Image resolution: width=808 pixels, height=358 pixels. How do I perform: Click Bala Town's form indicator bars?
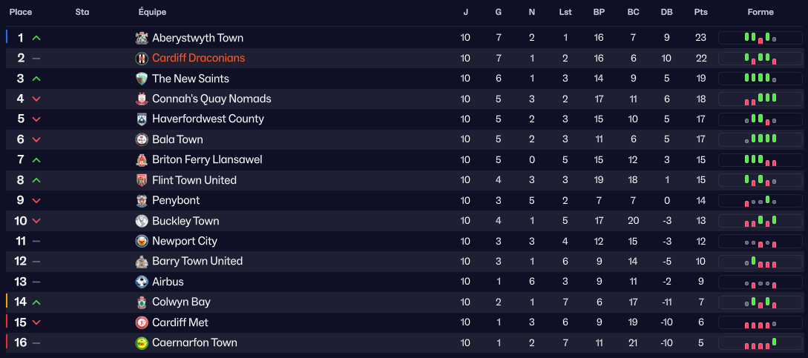tap(761, 139)
